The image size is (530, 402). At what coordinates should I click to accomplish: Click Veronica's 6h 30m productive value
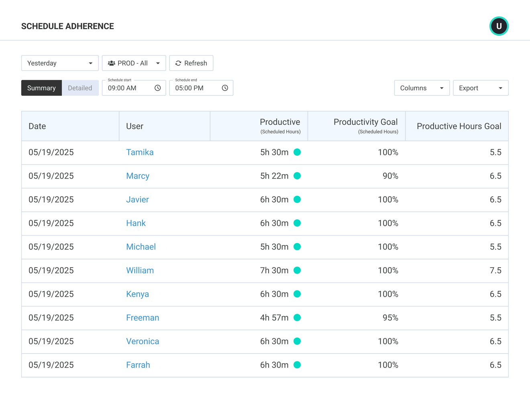(x=274, y=341)
